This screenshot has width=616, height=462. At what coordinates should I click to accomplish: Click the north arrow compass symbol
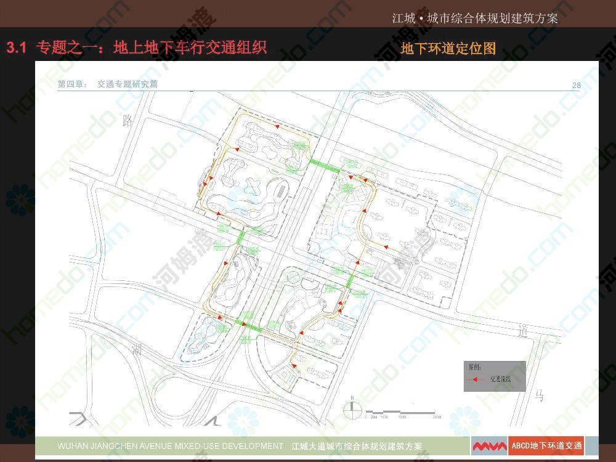point(352,406)
